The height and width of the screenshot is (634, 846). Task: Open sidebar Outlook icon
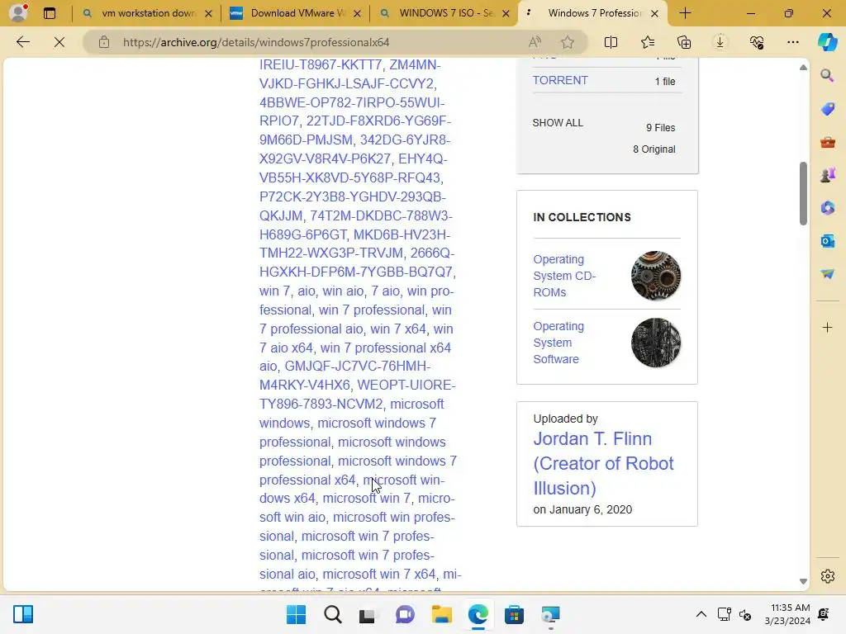[x=827, y=241]
